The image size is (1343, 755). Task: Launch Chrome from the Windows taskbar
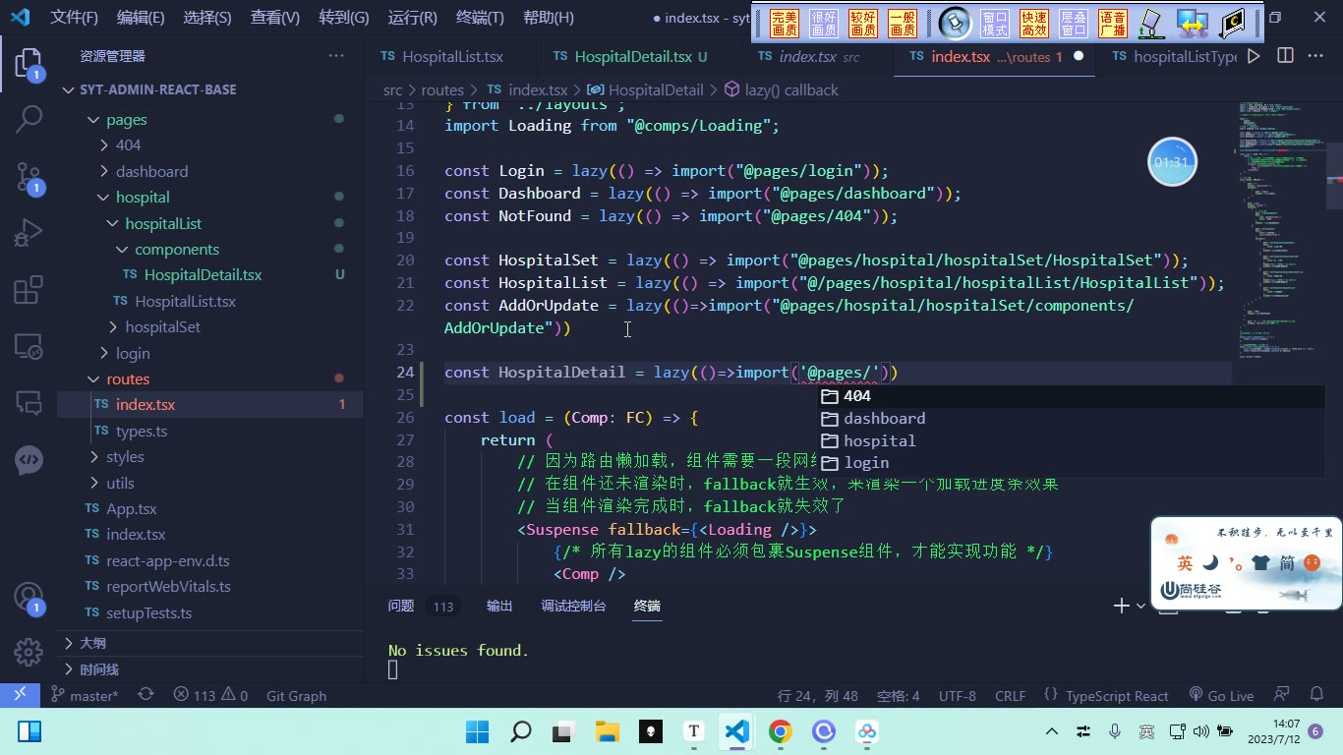click(x=780, y=731)
